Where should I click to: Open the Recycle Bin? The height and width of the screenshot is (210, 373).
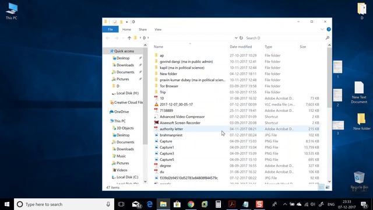[x=359, y=180]
